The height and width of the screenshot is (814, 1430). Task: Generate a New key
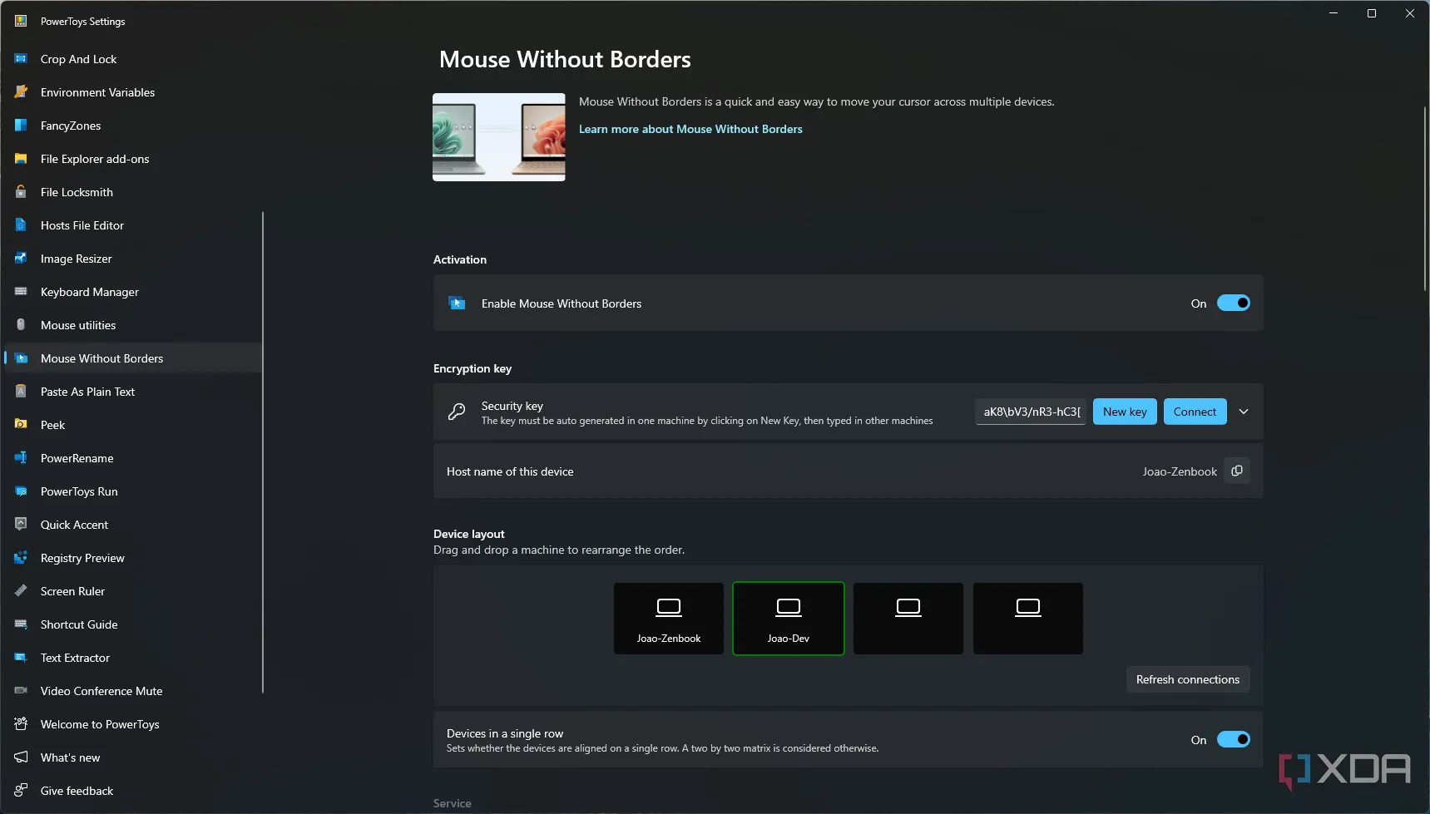pos(1125,412)
